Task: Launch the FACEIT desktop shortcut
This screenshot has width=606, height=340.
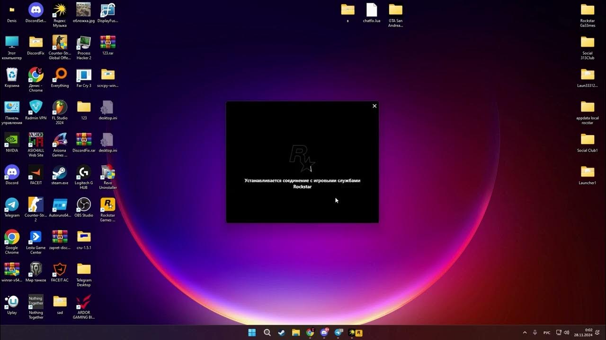Action: tap(36, 175)
